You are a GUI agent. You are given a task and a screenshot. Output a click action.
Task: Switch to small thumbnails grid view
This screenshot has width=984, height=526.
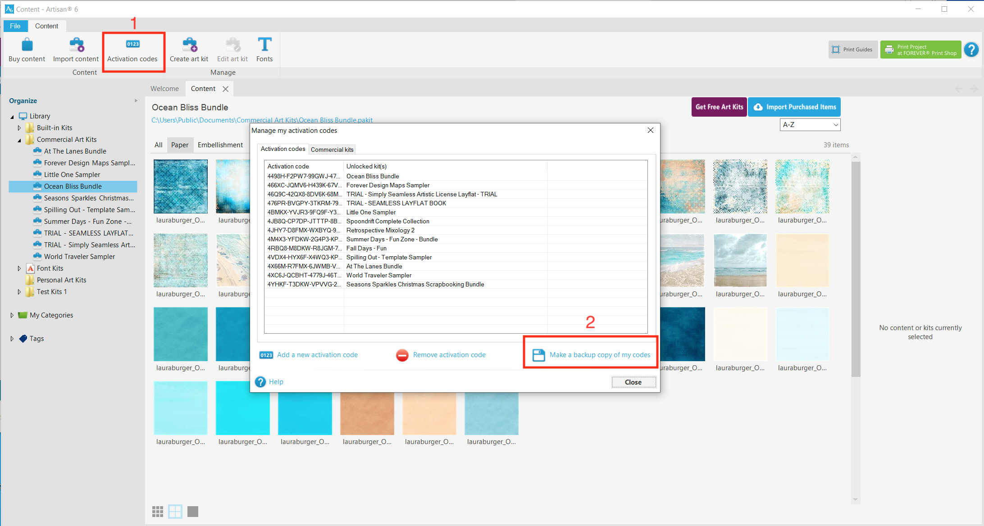158,512
